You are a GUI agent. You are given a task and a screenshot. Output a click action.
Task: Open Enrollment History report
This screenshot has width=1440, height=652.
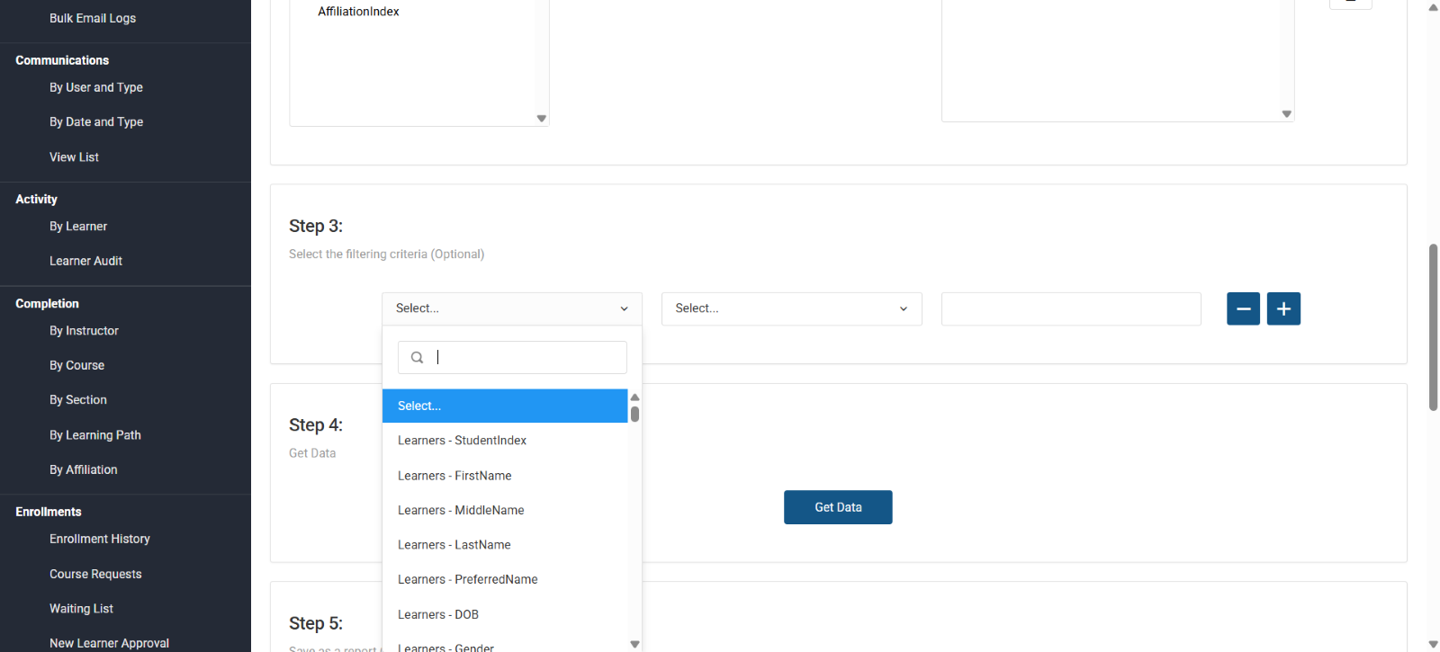(x=99, y=539)
